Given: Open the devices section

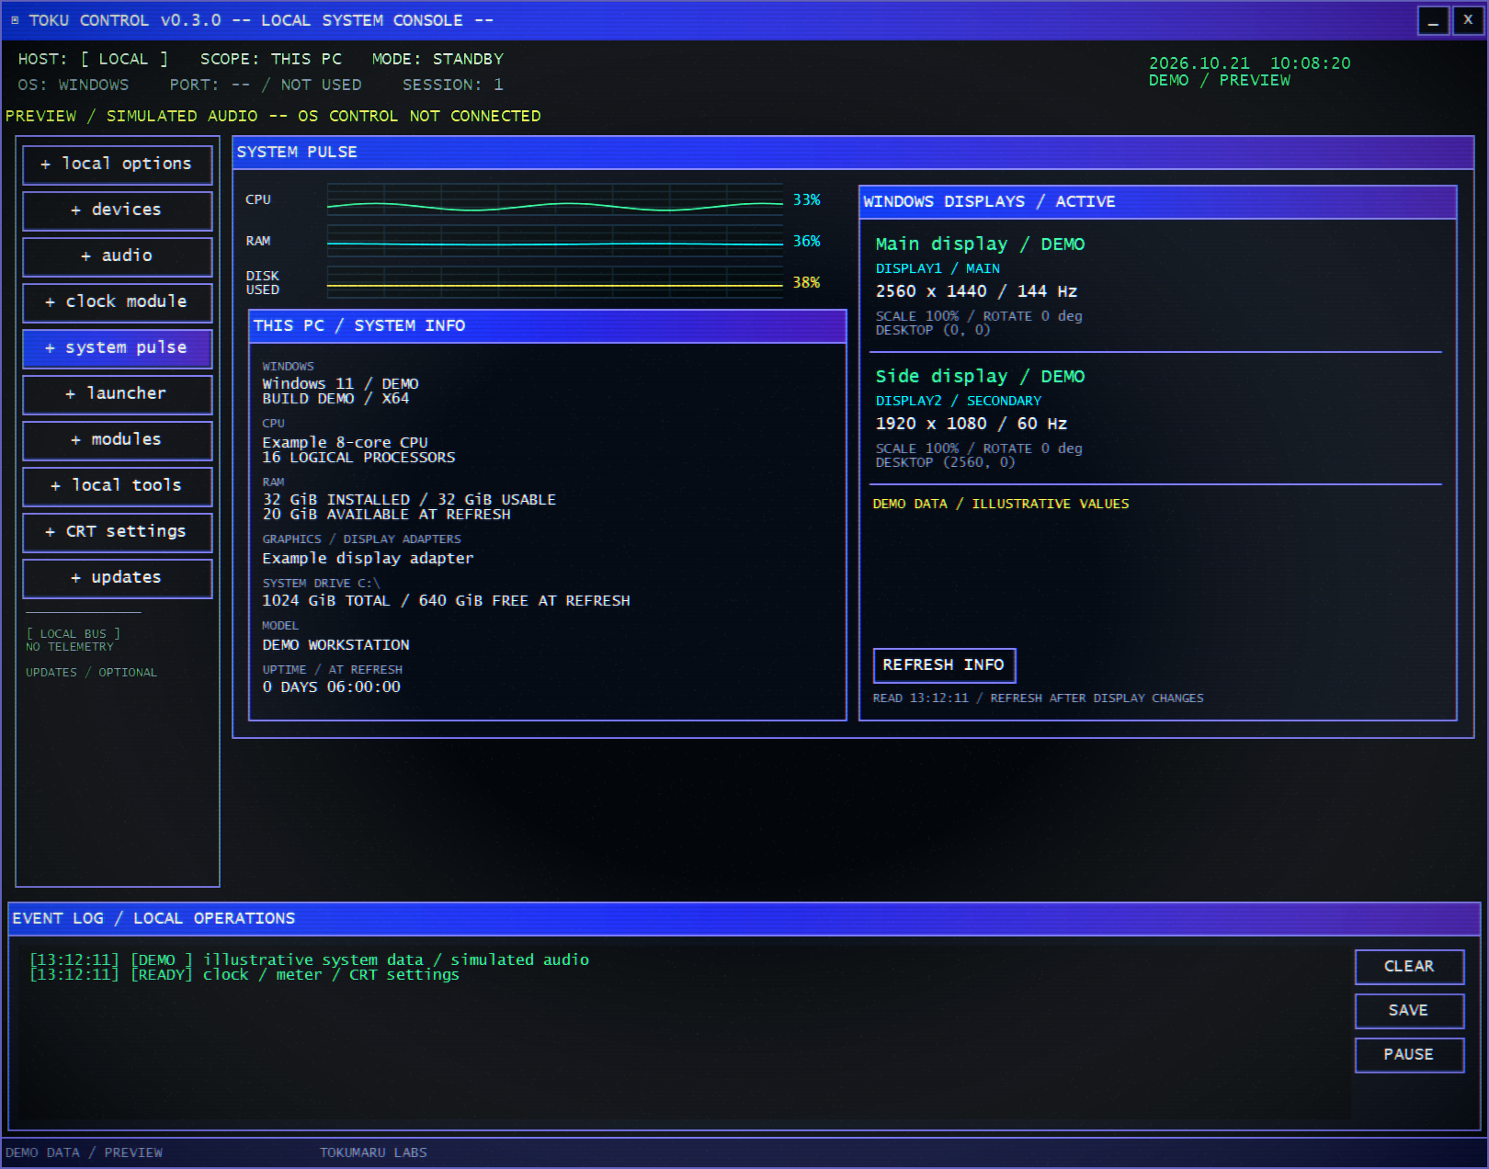Looking at the screenshot, I should [118, 210].
